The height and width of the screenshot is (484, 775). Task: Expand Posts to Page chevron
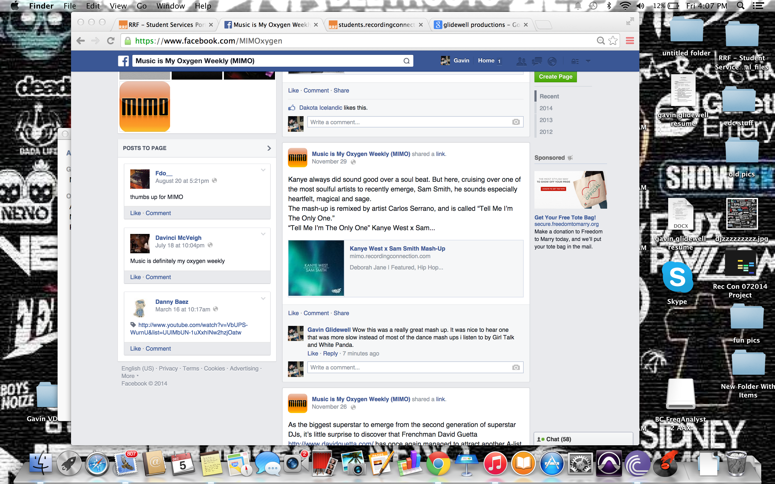tap(269, 148)
